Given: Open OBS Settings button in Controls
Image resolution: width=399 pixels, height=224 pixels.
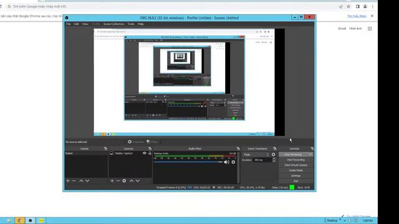Looking at the screenshot, I should click(x=296, y=175).
